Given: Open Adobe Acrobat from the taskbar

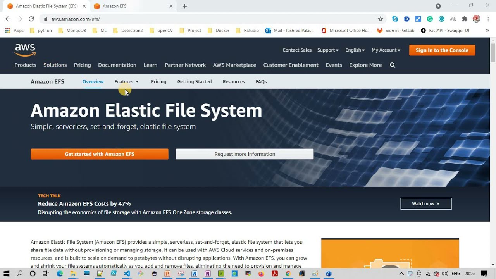Looking at the screenshot, I should tap(275, 274).
